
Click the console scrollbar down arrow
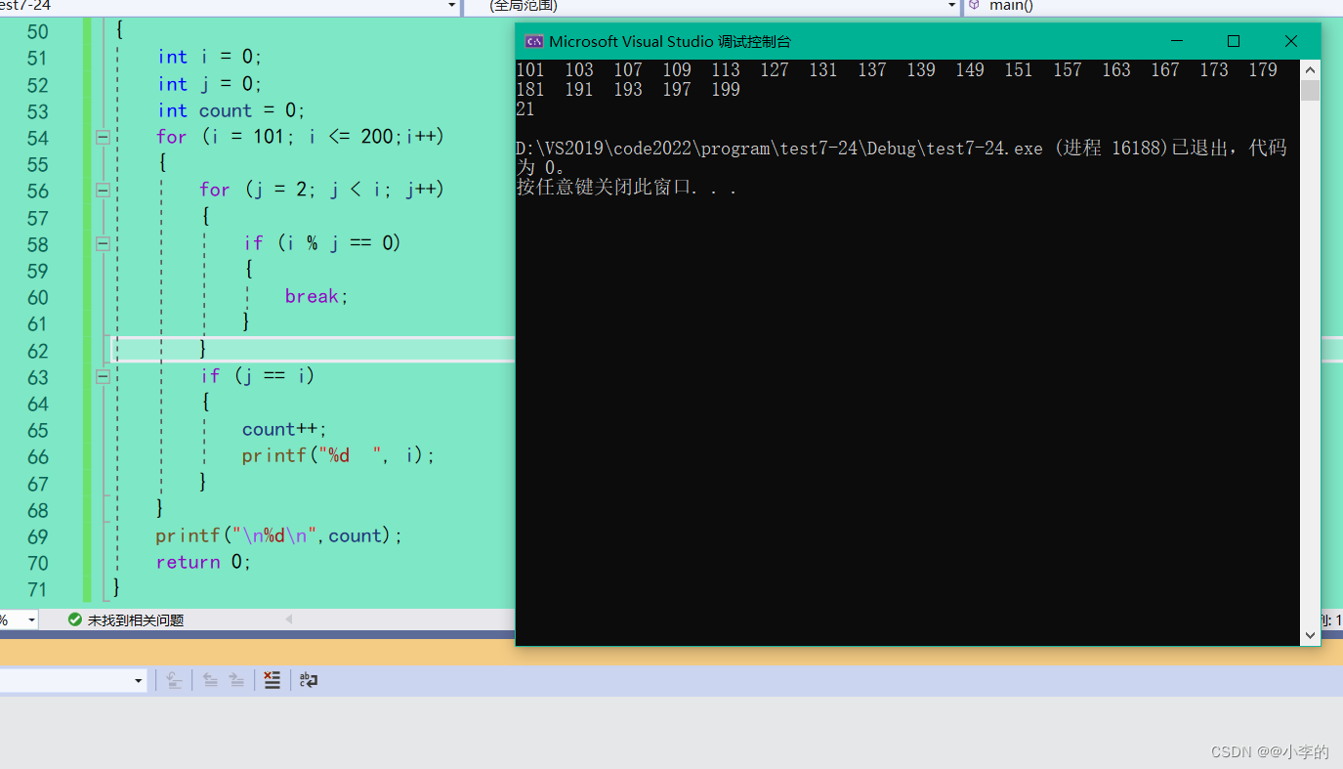tap(1311, 635)
